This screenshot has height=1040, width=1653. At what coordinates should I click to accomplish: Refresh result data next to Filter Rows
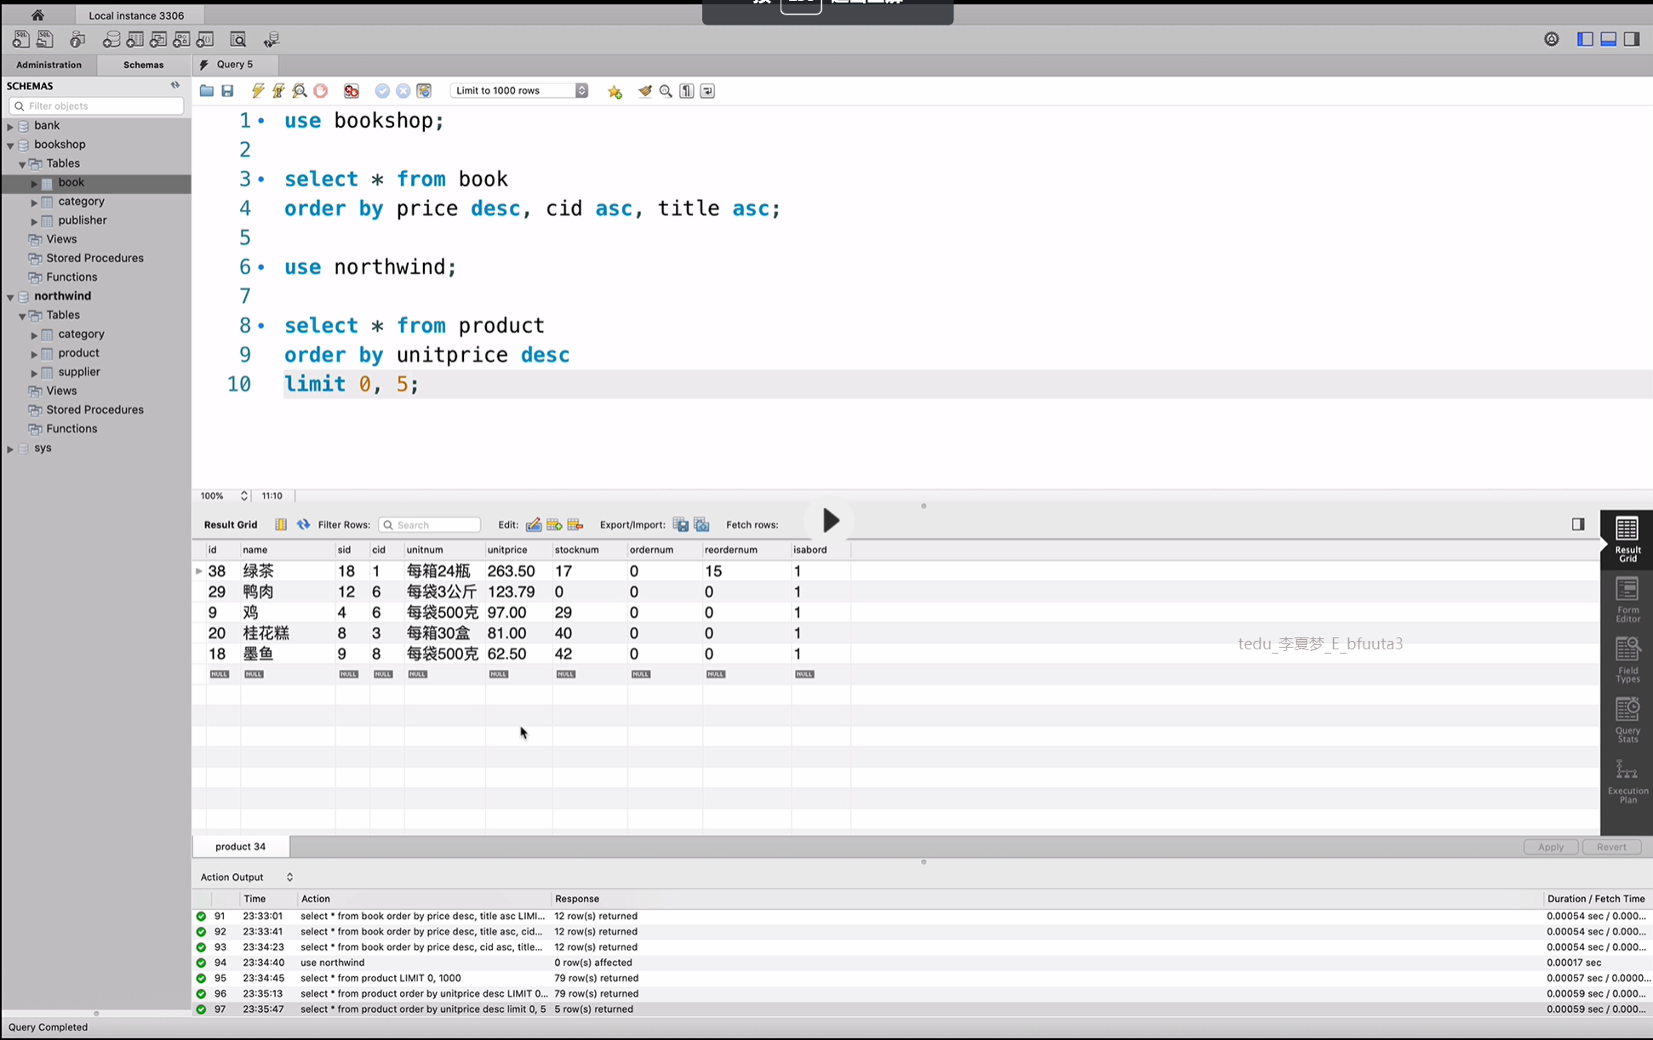click(x=303, y=524)
